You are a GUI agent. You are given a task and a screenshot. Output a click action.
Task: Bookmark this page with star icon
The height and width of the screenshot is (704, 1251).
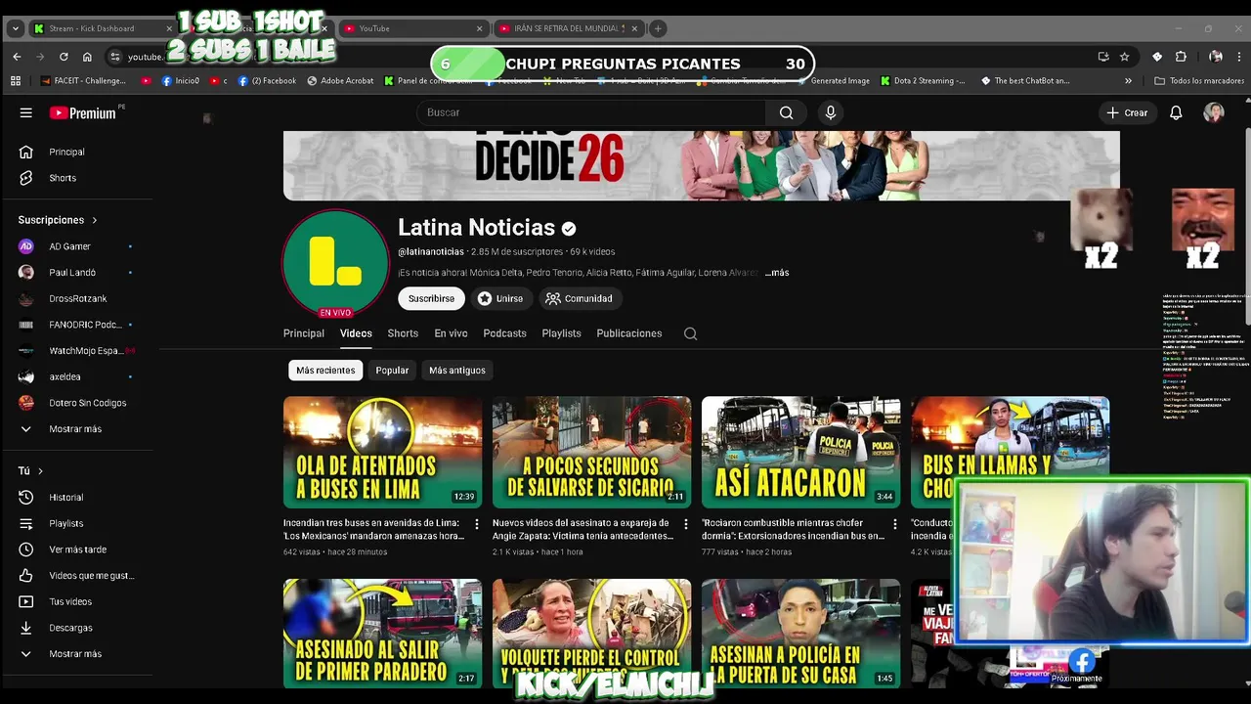(x=1125, y=57)
